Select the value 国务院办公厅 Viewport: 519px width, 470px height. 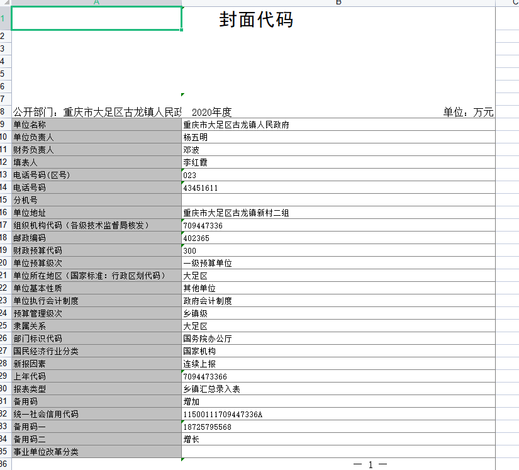(x=338, y=339)
